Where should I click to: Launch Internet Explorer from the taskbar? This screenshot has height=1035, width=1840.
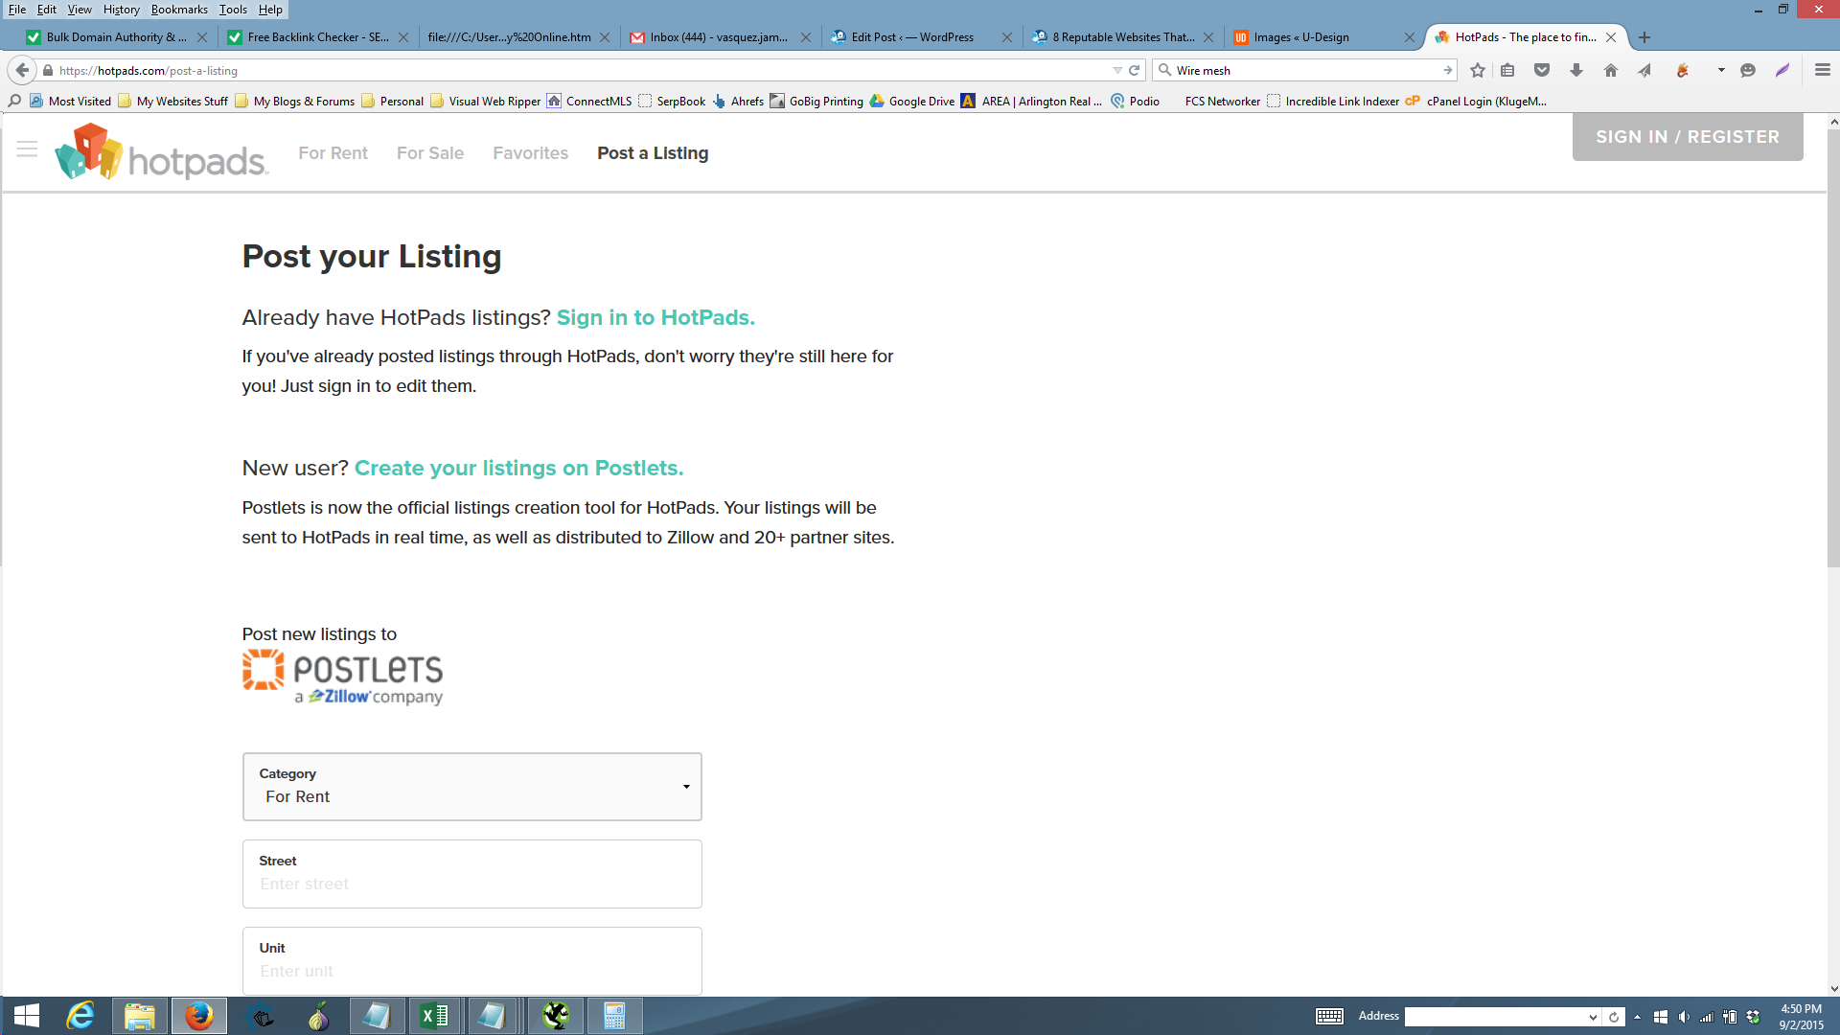coord(80,1016)
